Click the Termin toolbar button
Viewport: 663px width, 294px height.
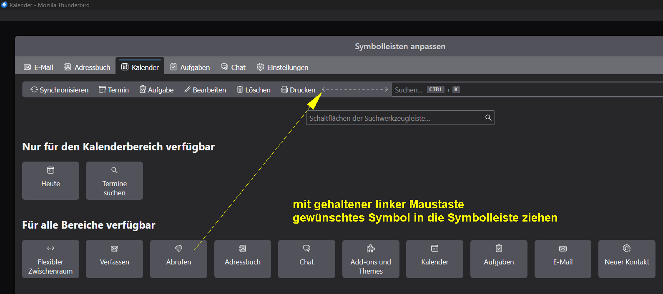[x=114, y=90]
